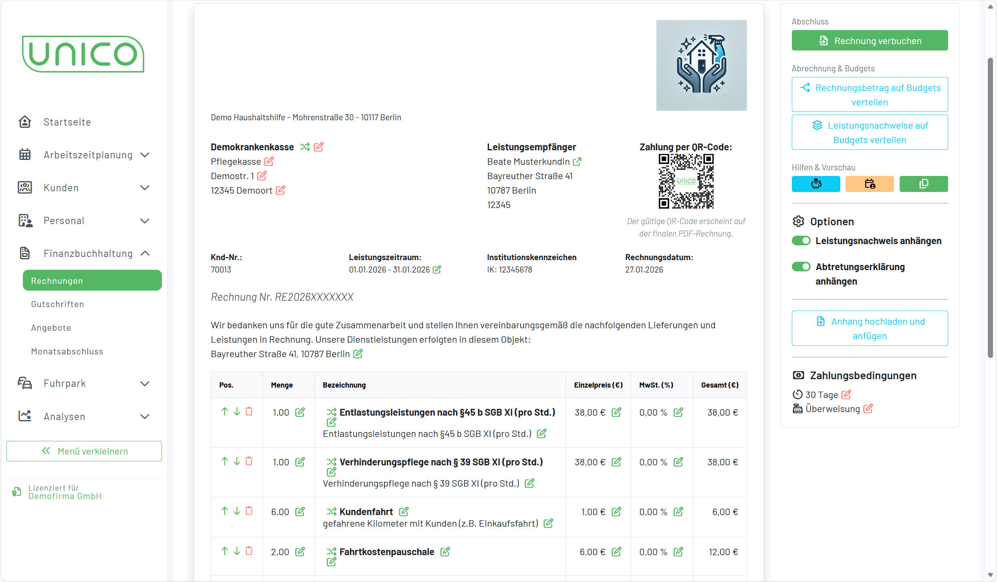Click the company logo thumbnail on invoice

click(701, 65)
